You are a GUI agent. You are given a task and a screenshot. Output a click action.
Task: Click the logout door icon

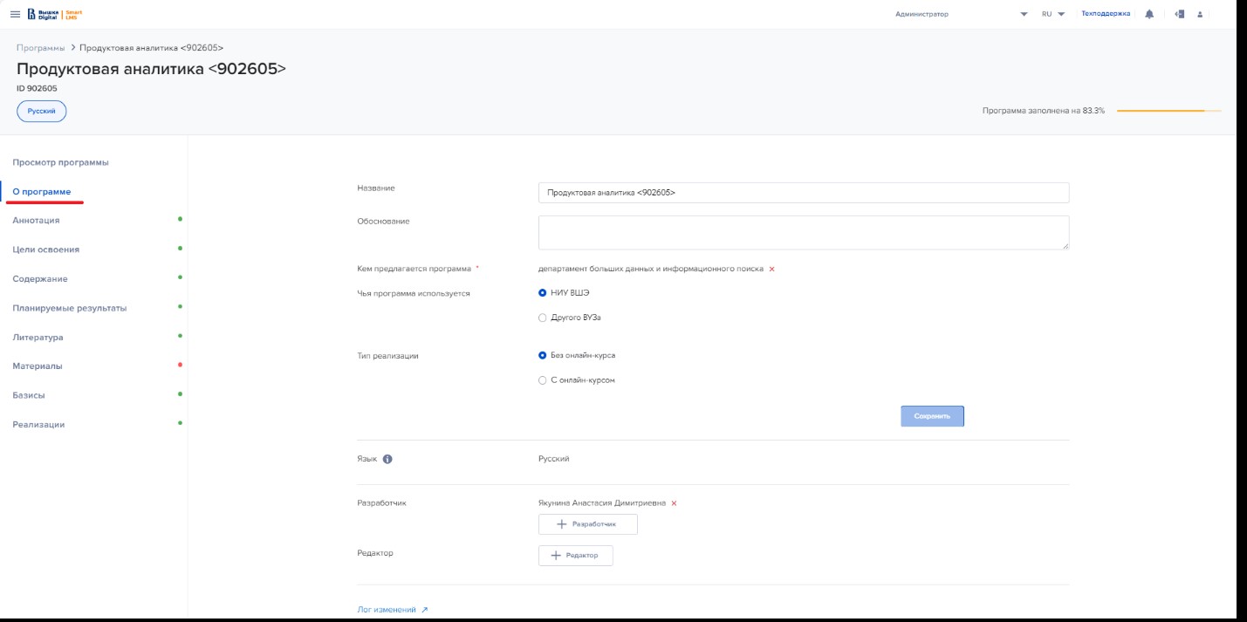(1179, 14)
